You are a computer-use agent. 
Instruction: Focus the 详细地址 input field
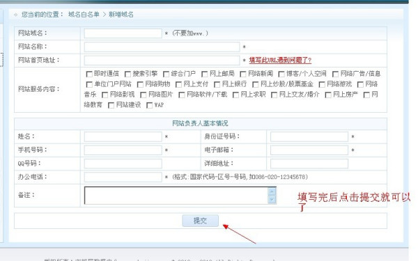(309, 164)
